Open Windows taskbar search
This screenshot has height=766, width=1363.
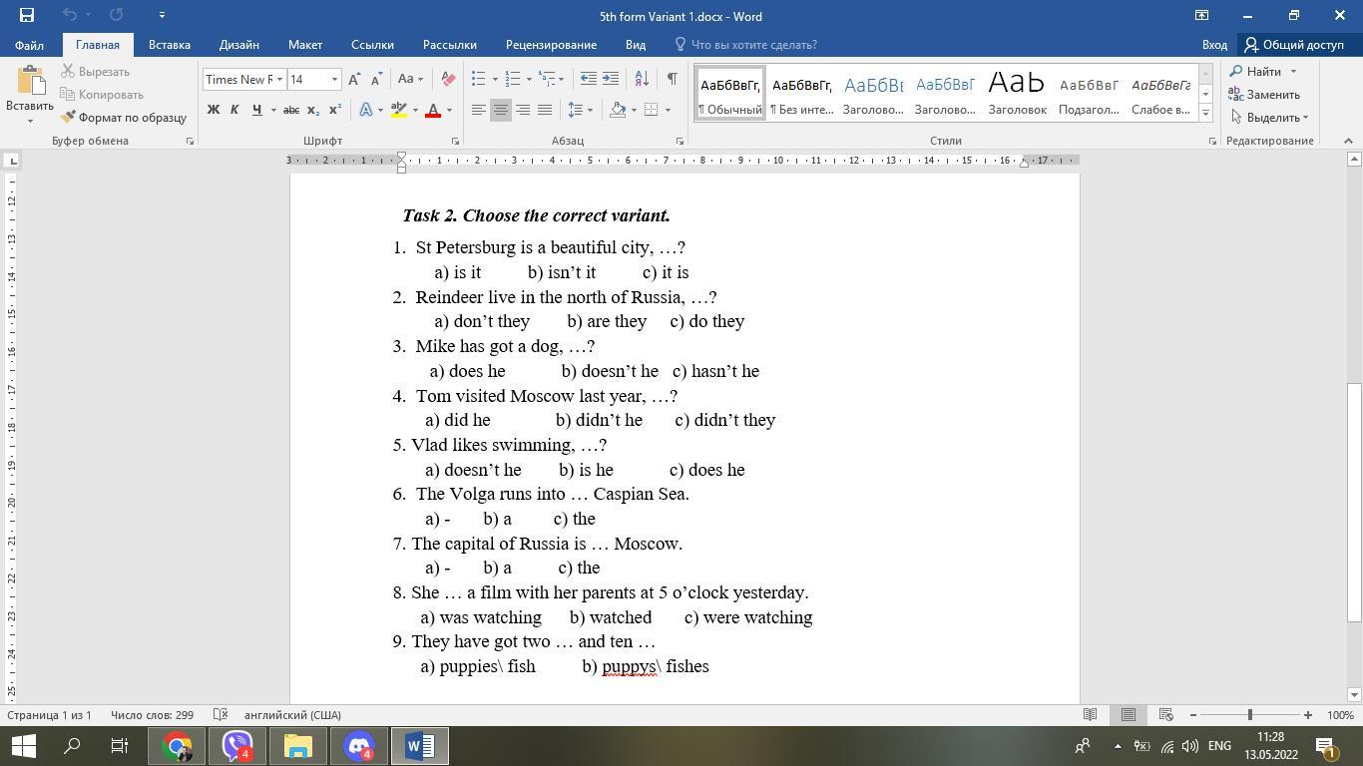[x=72, y=746]
